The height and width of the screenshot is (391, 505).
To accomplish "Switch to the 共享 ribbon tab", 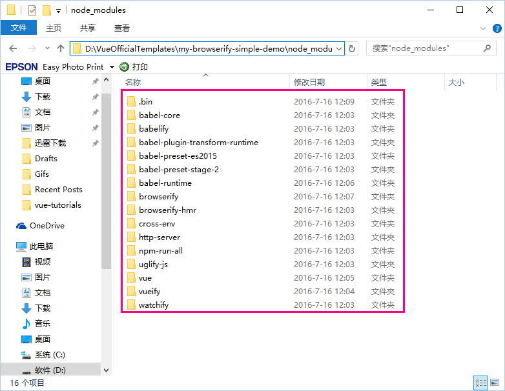I will click(88, 28).
